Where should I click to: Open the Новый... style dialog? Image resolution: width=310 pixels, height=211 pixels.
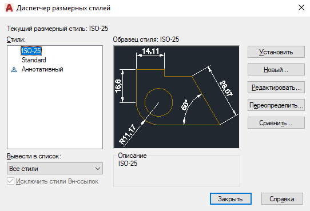pyautogui.click(x=276, y=70)
